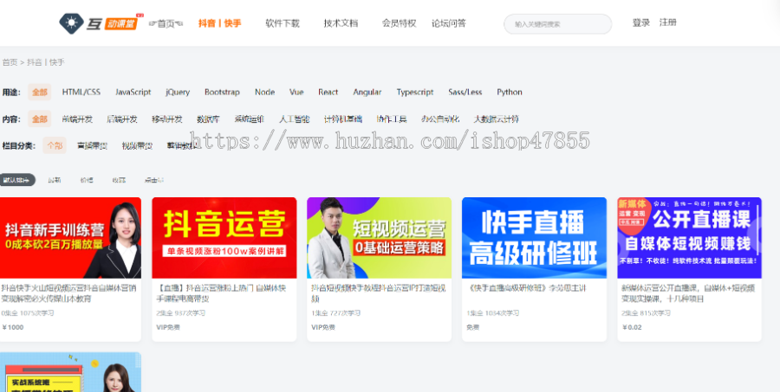Filter content by 后端开发
780x392 pixels.
[x=122, y=119]
